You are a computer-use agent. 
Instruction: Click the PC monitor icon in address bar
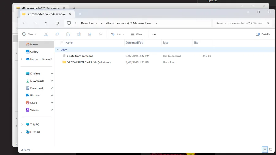(x=69, y=23)
